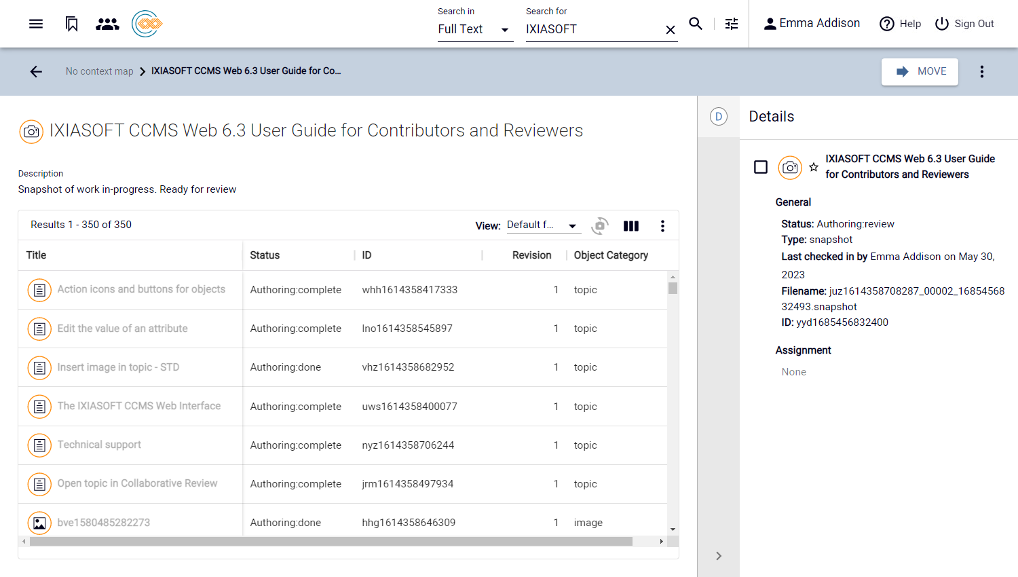This screenshot has height=577, width=1018.
Task: Click the refresh results icon
Action: coord(600,226)
